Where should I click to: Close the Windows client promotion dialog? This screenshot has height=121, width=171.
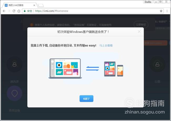pos(139,32)
